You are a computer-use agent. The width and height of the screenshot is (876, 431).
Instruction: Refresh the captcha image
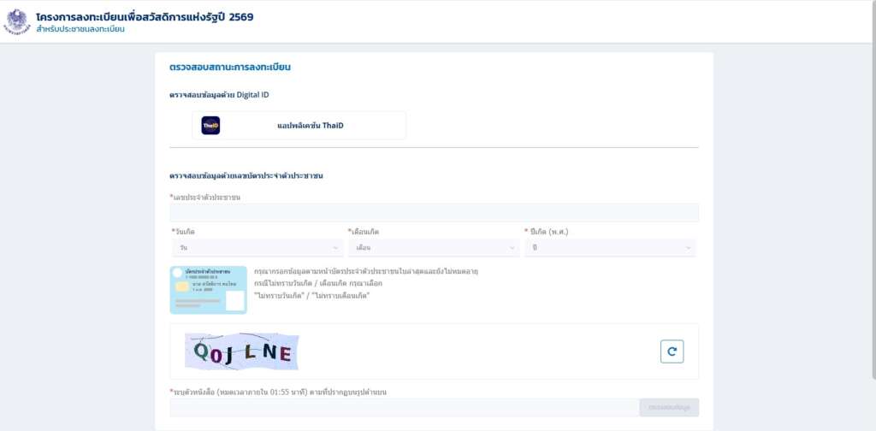coord(672,351)
